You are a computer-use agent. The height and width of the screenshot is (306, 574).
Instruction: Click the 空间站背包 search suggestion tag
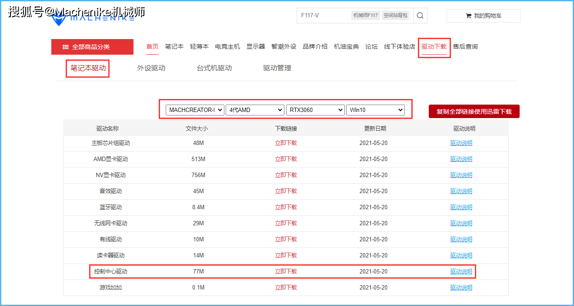(x=396, y=16)
